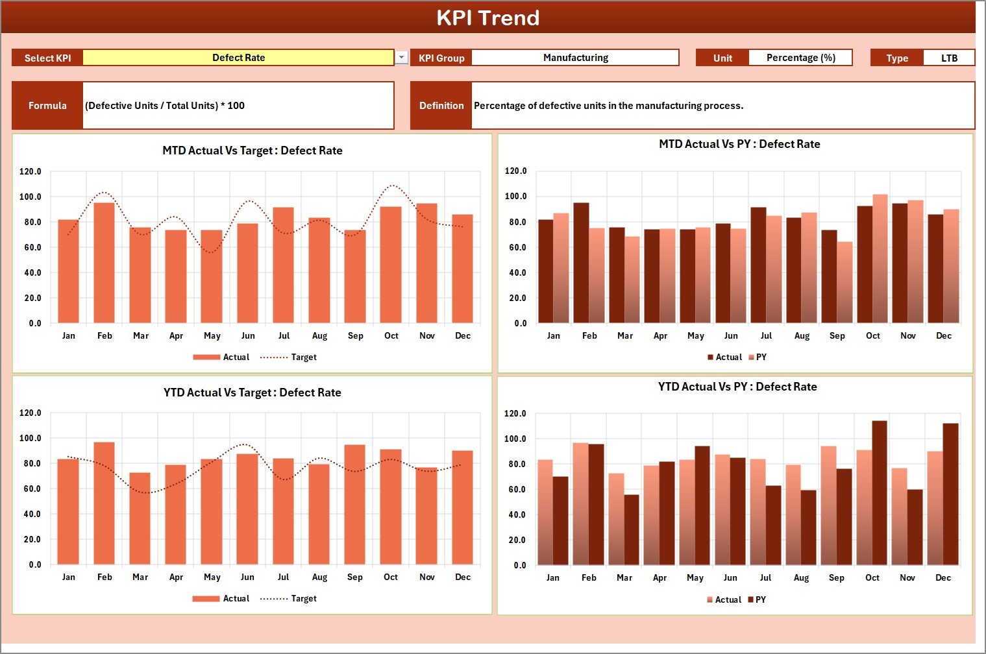The height and width of the screenshot is (654, 986).
Task: Select the KPI Trend title banner
Action: [488, 18]
